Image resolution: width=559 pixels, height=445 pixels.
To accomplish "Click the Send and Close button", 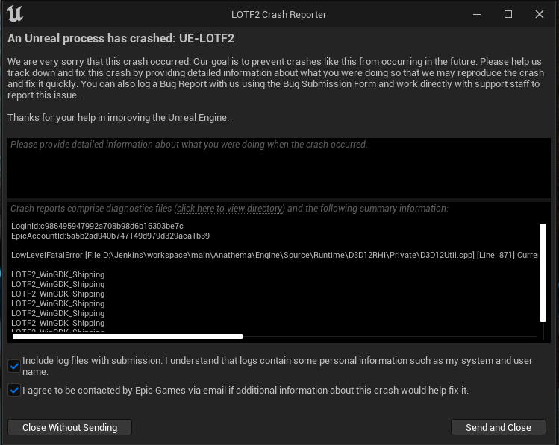I will (x=498, y=427).
